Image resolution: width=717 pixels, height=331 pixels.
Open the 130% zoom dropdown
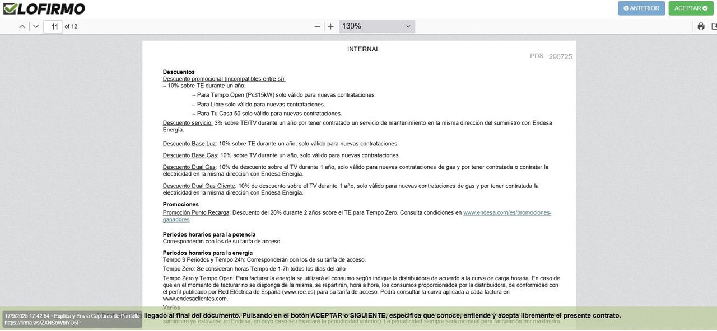coord(377,26)
